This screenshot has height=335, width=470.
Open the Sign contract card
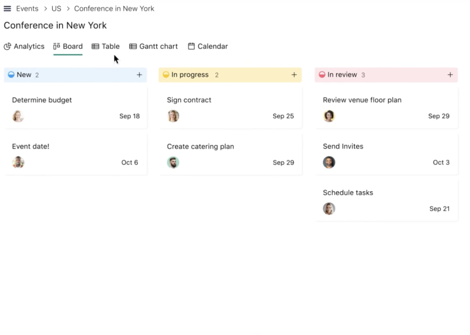[x=230, y=108]
